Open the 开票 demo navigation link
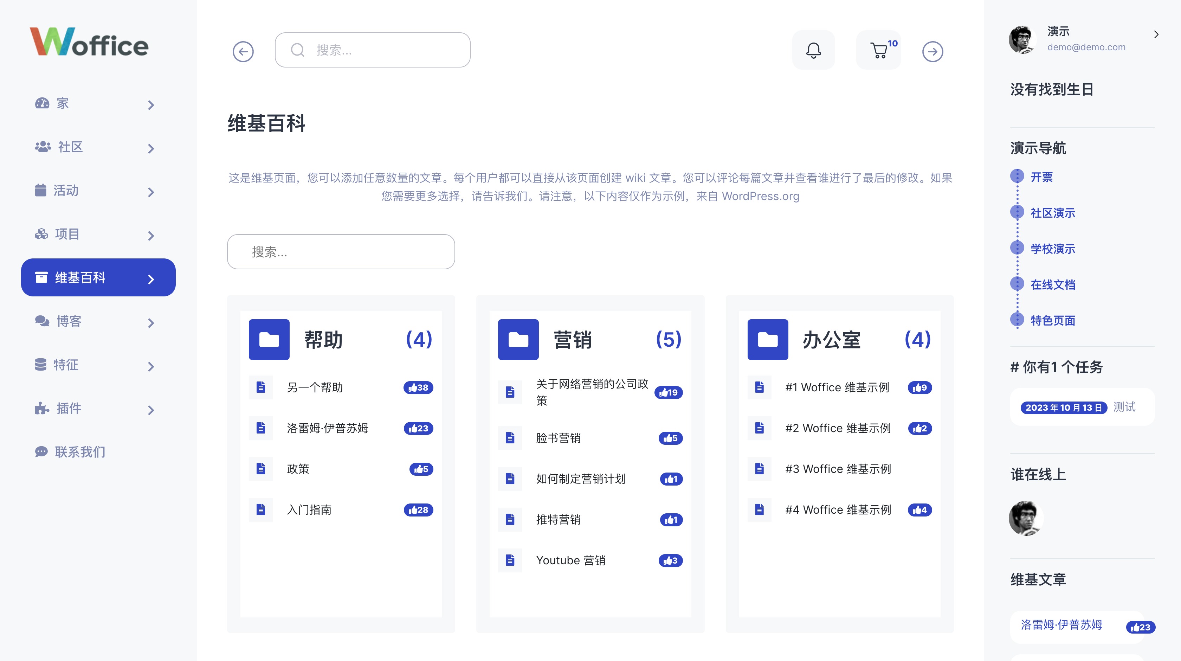The width and height of the screenshot is (1181, 661). (1041, 177)
